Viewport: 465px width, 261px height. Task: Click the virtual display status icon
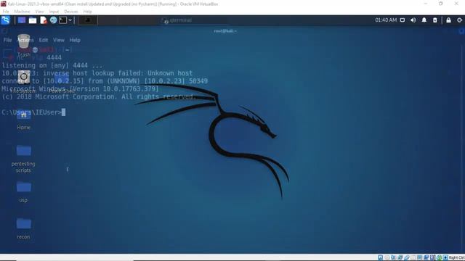tap(419, 258)
